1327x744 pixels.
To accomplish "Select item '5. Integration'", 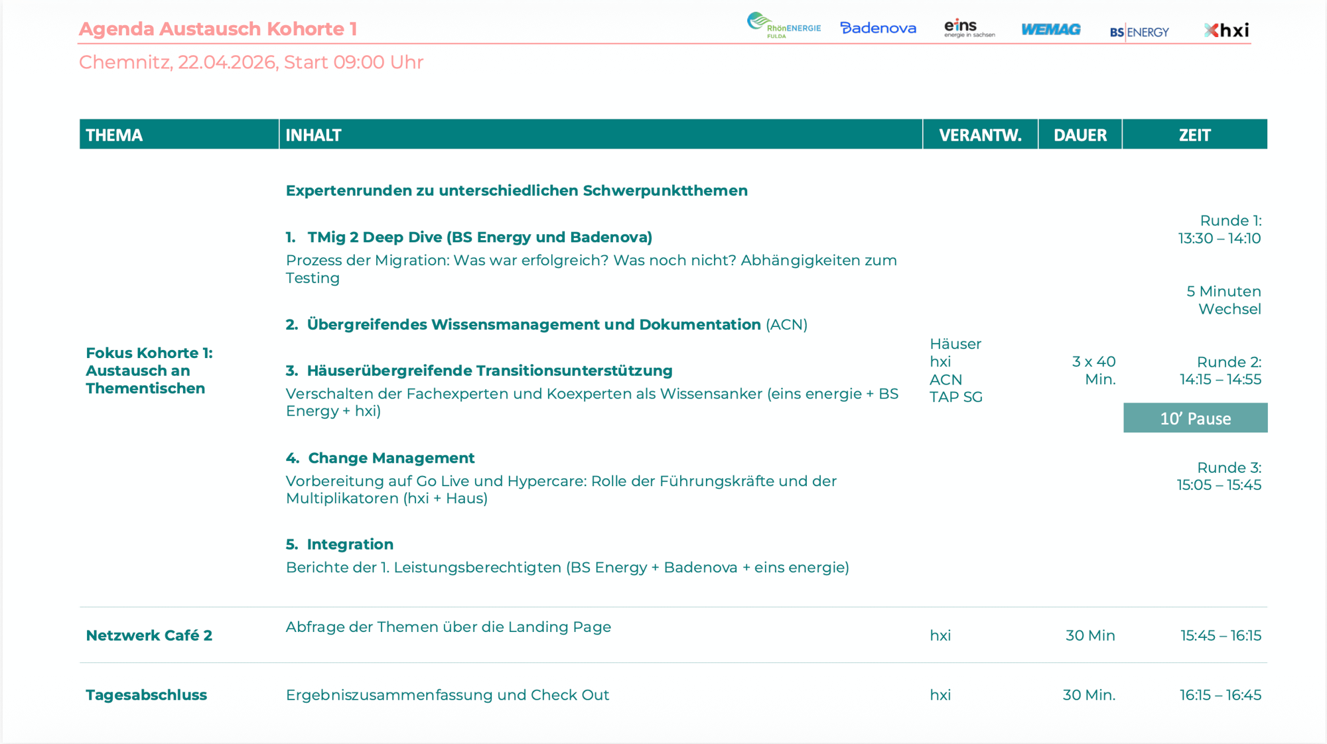I will [x=340, y=544].
